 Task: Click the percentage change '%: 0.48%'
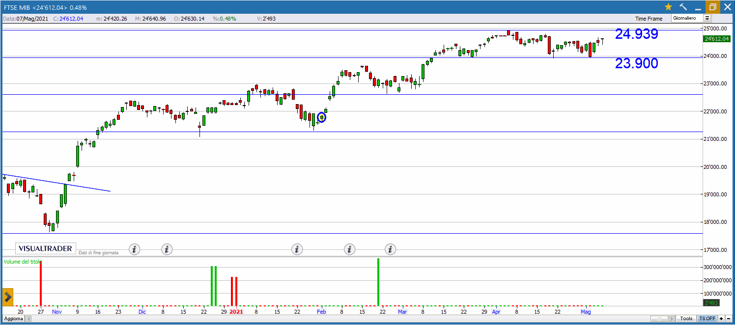point(225,19)
